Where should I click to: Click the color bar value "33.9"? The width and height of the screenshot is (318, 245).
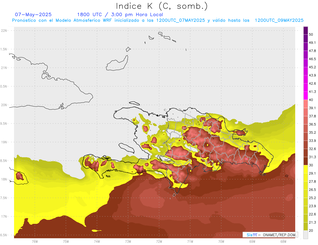coord(312,141)
